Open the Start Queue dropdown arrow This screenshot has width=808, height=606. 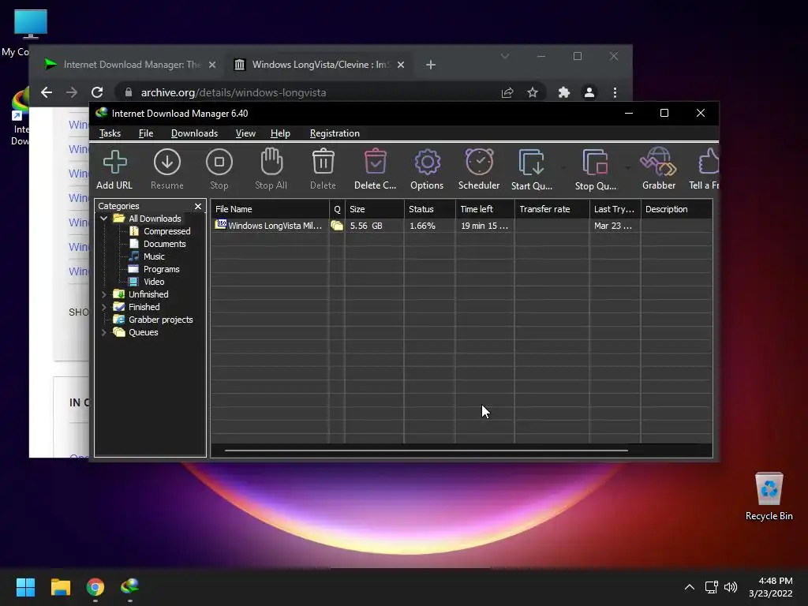(x=563, y=168)
